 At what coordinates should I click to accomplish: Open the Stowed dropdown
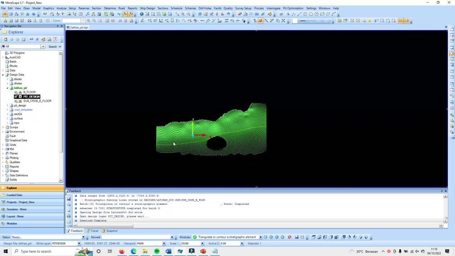172,237
